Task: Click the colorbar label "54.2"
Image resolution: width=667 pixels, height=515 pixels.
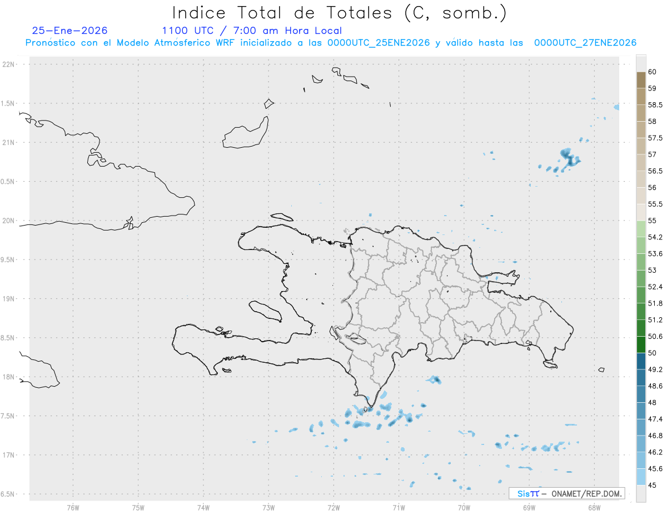Action: (x=655, y=237)
